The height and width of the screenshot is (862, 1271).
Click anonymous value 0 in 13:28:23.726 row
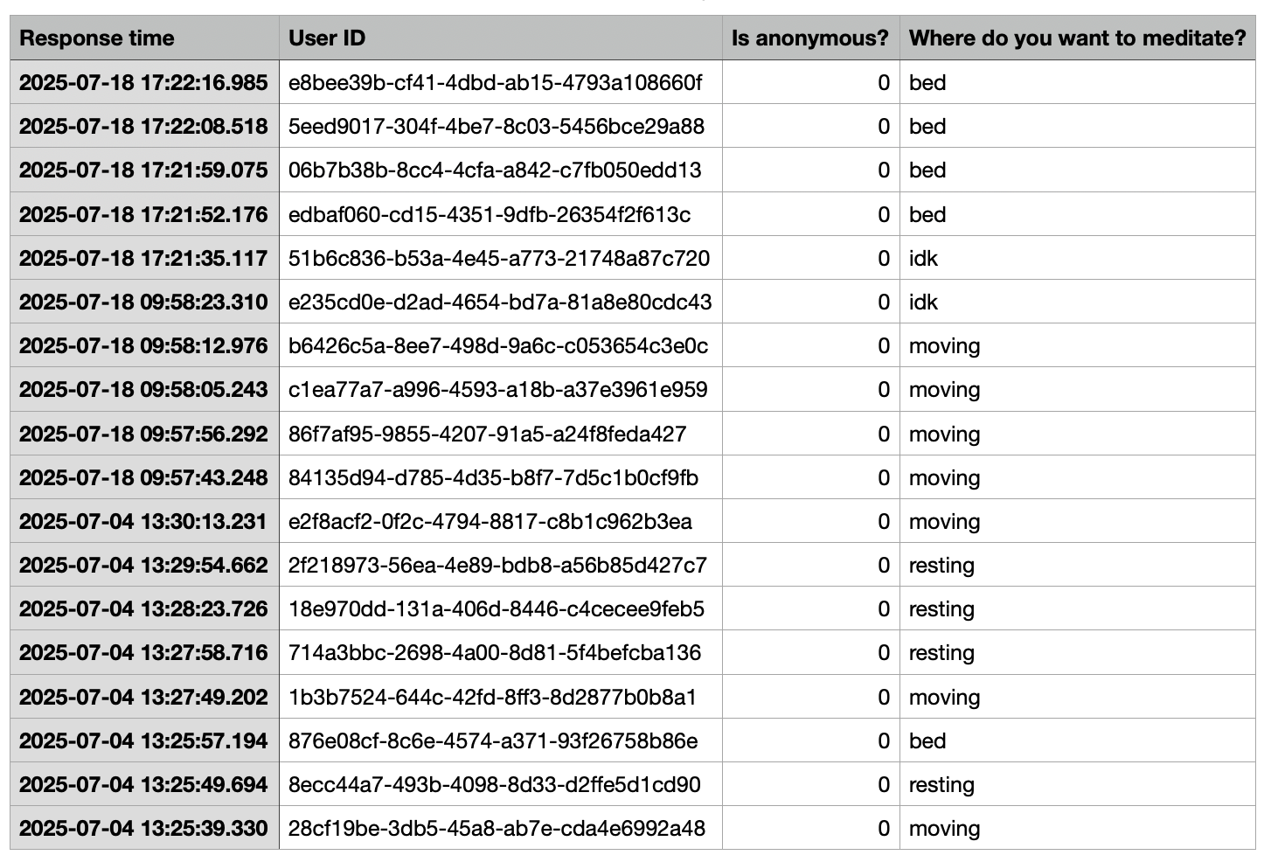(x=811, y=608)
